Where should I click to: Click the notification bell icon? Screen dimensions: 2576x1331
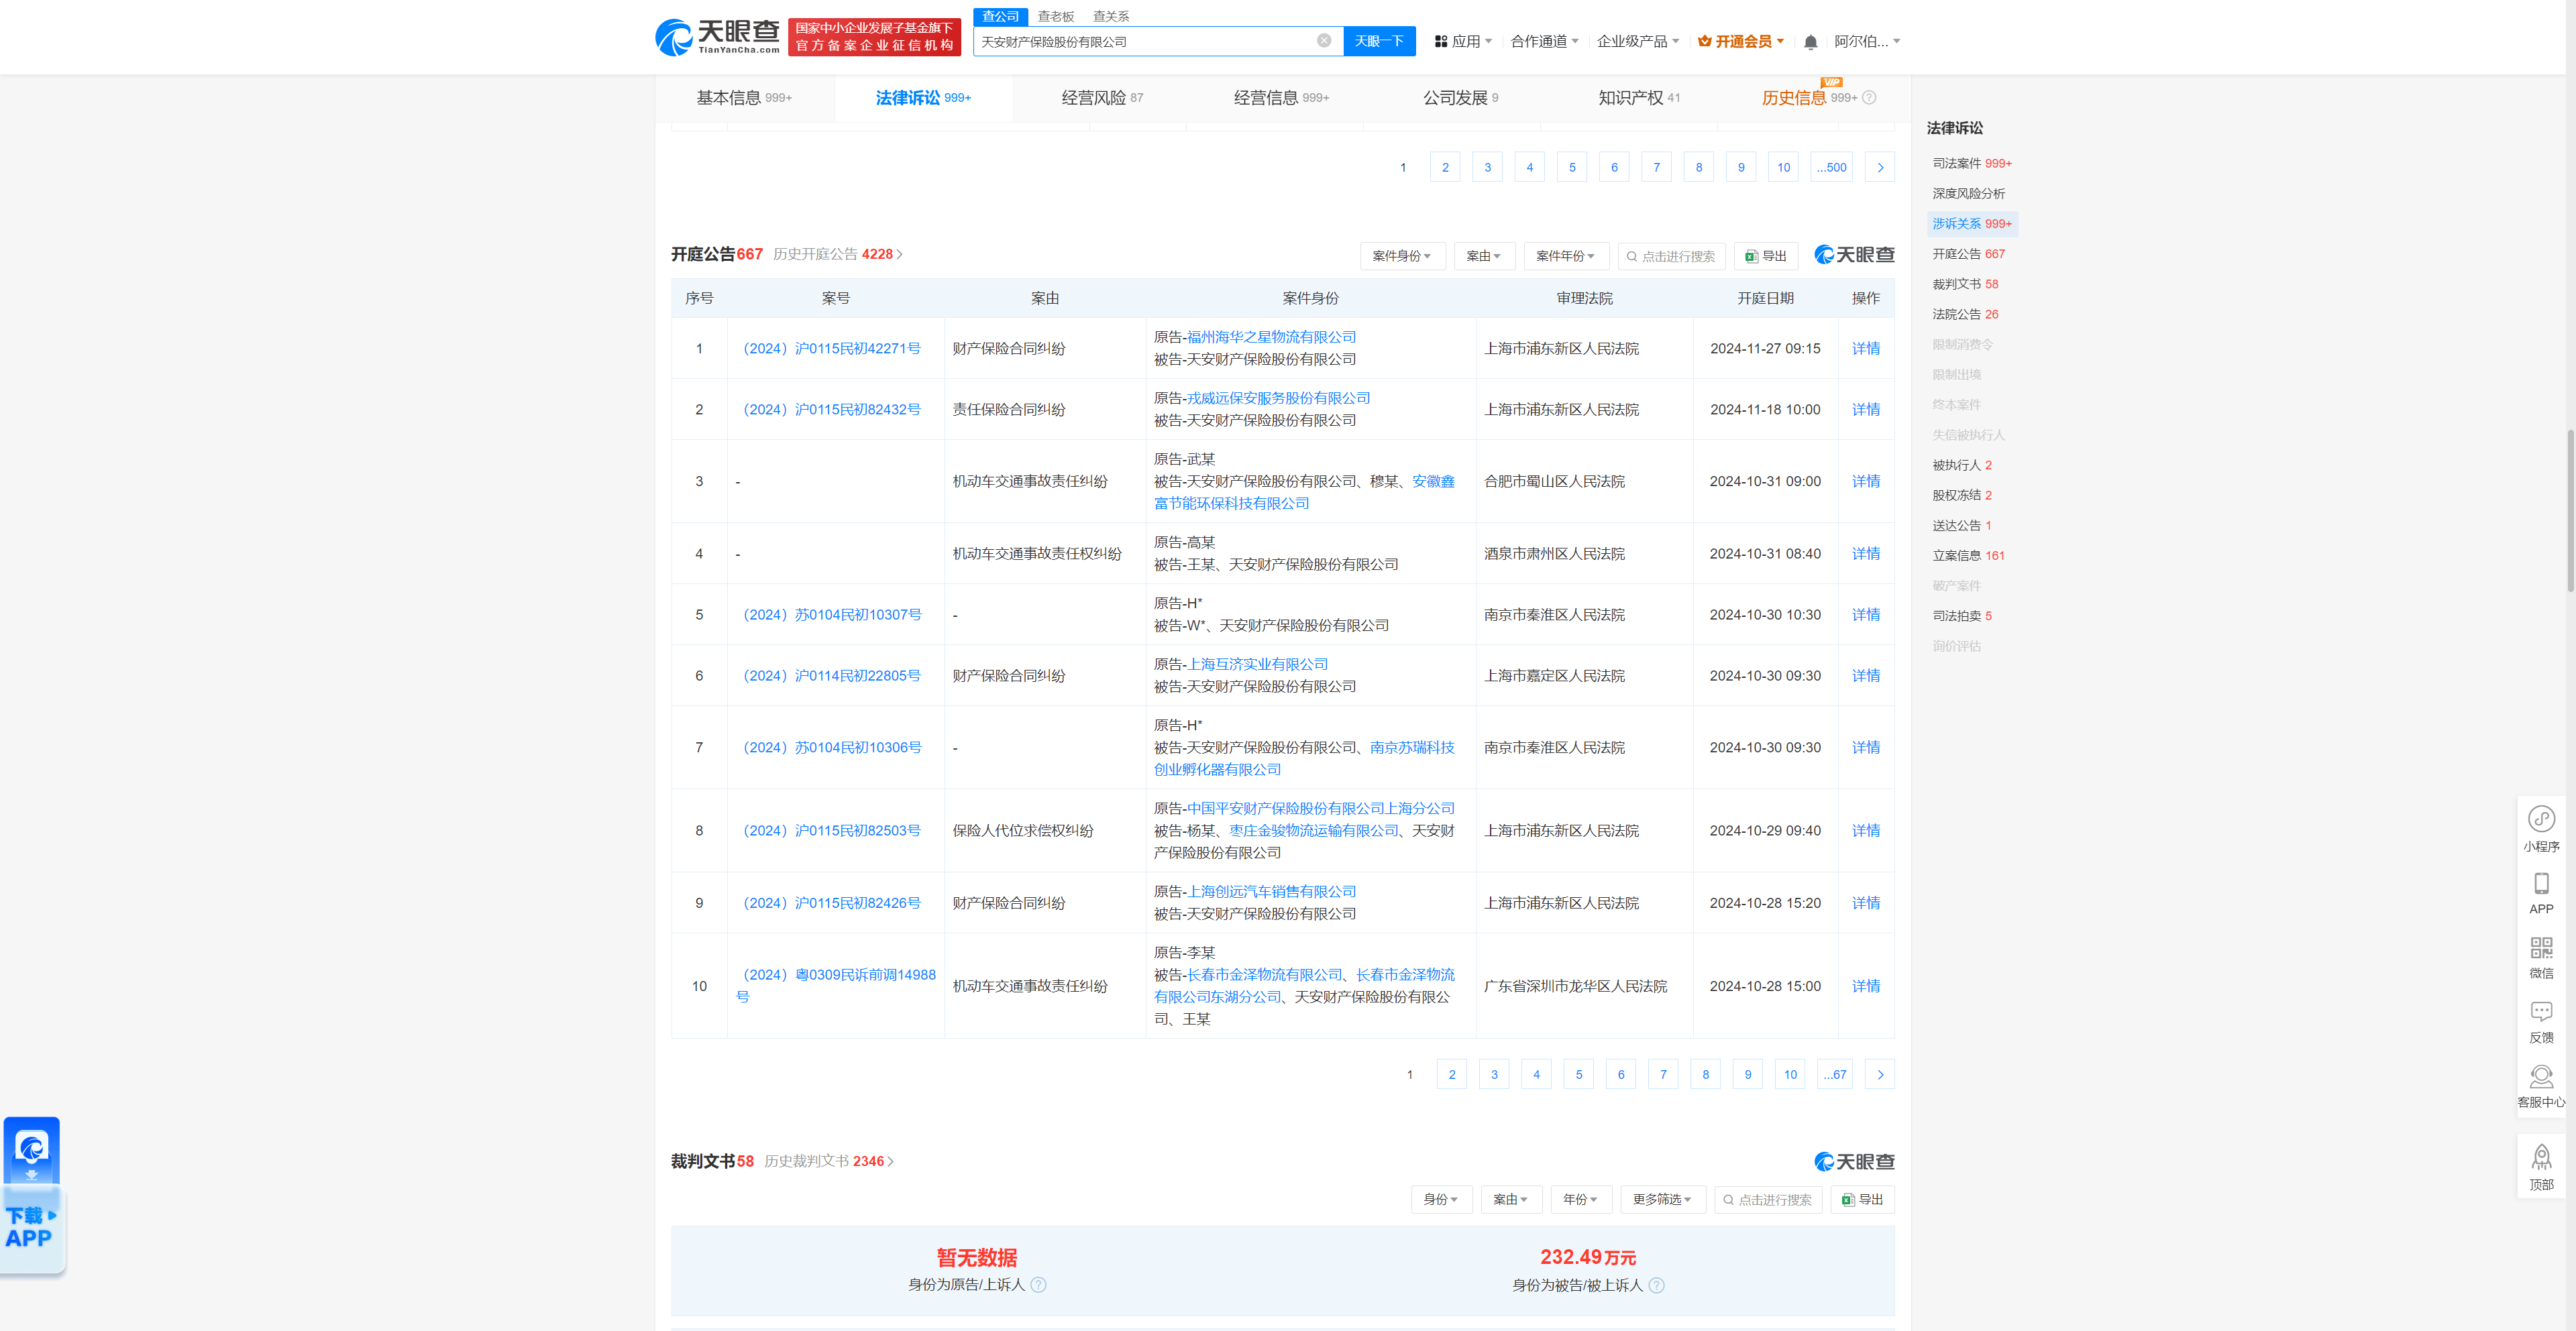(1810, 41)
